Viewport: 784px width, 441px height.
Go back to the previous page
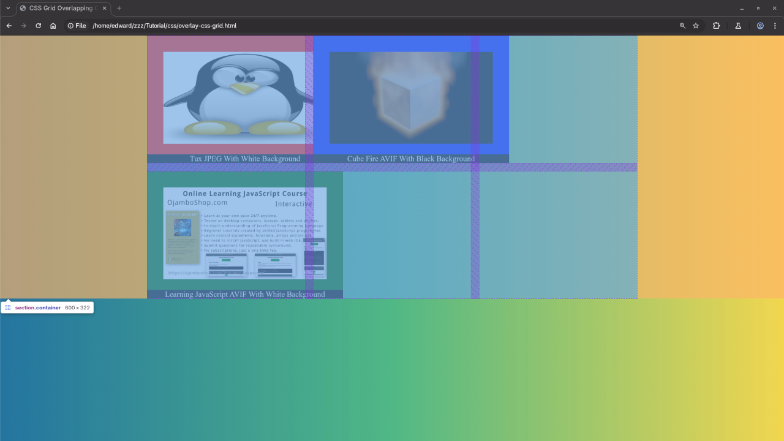click(9, 26)
